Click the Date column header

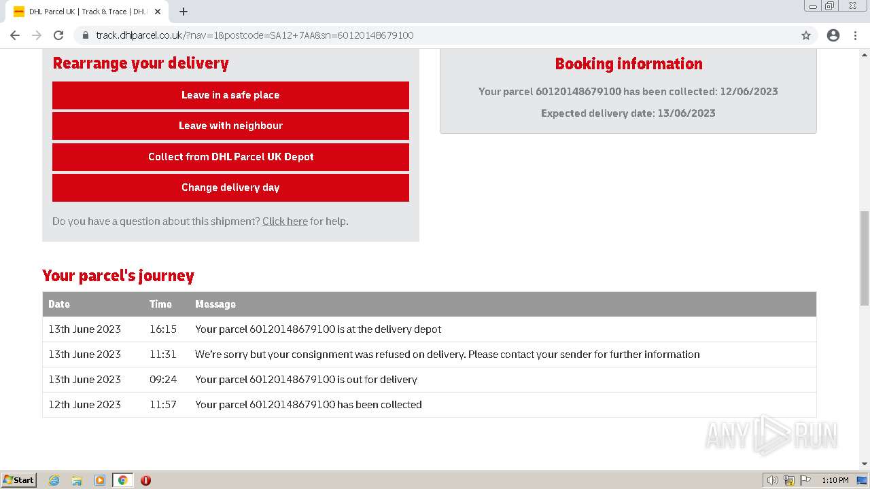(59, 304)
